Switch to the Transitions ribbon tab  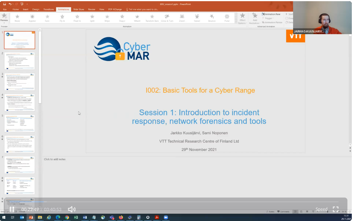tap(48, 9)
